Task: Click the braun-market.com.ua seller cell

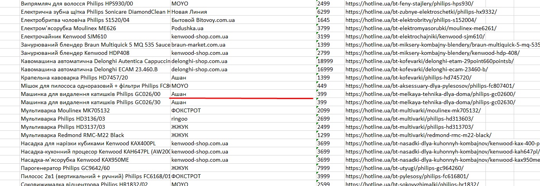Action: (x=243, y=45)
